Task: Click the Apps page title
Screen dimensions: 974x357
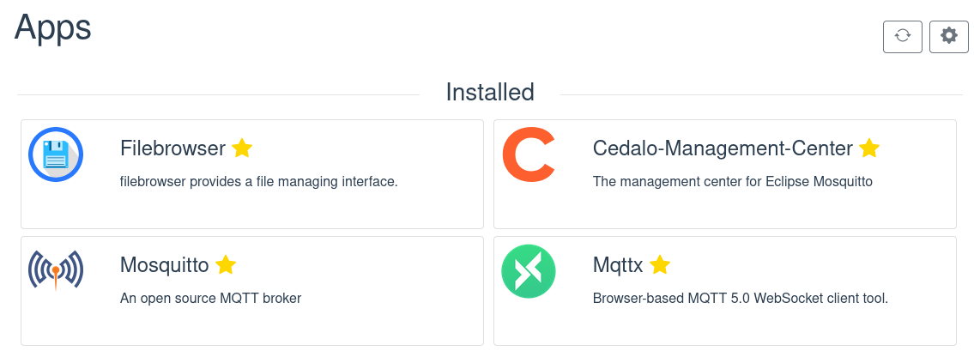Action: click(53, 27)
